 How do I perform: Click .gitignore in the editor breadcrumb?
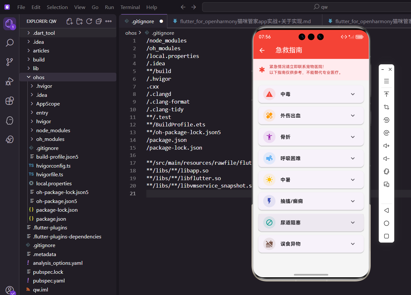coord(163,33)
